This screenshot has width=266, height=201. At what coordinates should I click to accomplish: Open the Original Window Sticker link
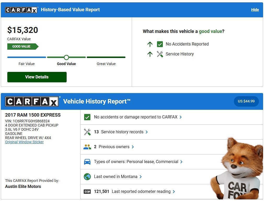[24, 142]
